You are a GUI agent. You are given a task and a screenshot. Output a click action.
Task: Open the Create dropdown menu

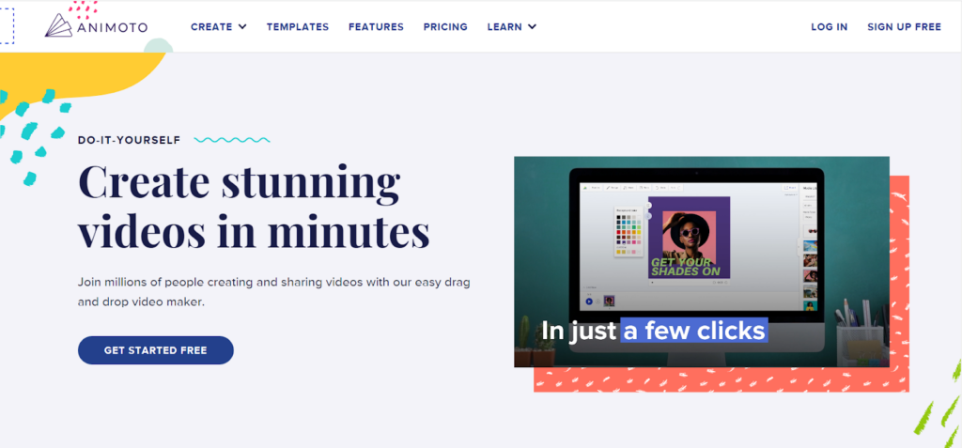[x=218, y=27]
